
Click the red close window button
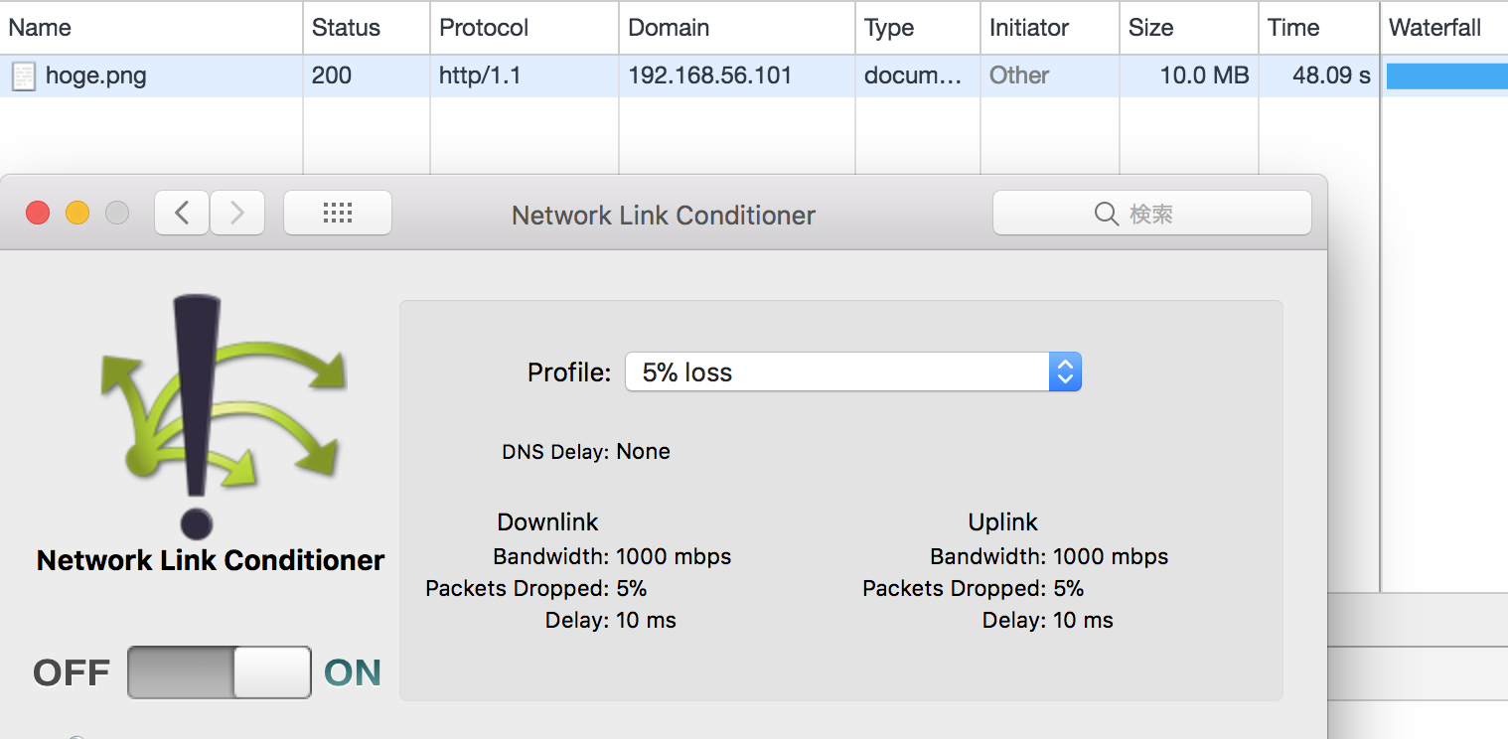pyautogui.click(x=38, y=213)
